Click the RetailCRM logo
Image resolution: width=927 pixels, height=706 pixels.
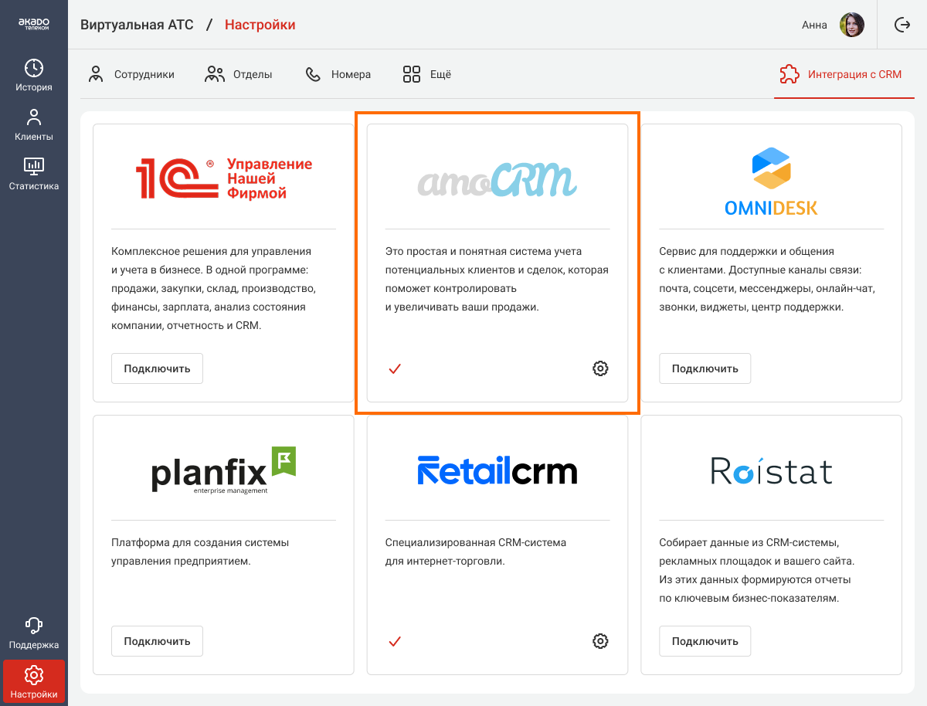click(497, 470)
